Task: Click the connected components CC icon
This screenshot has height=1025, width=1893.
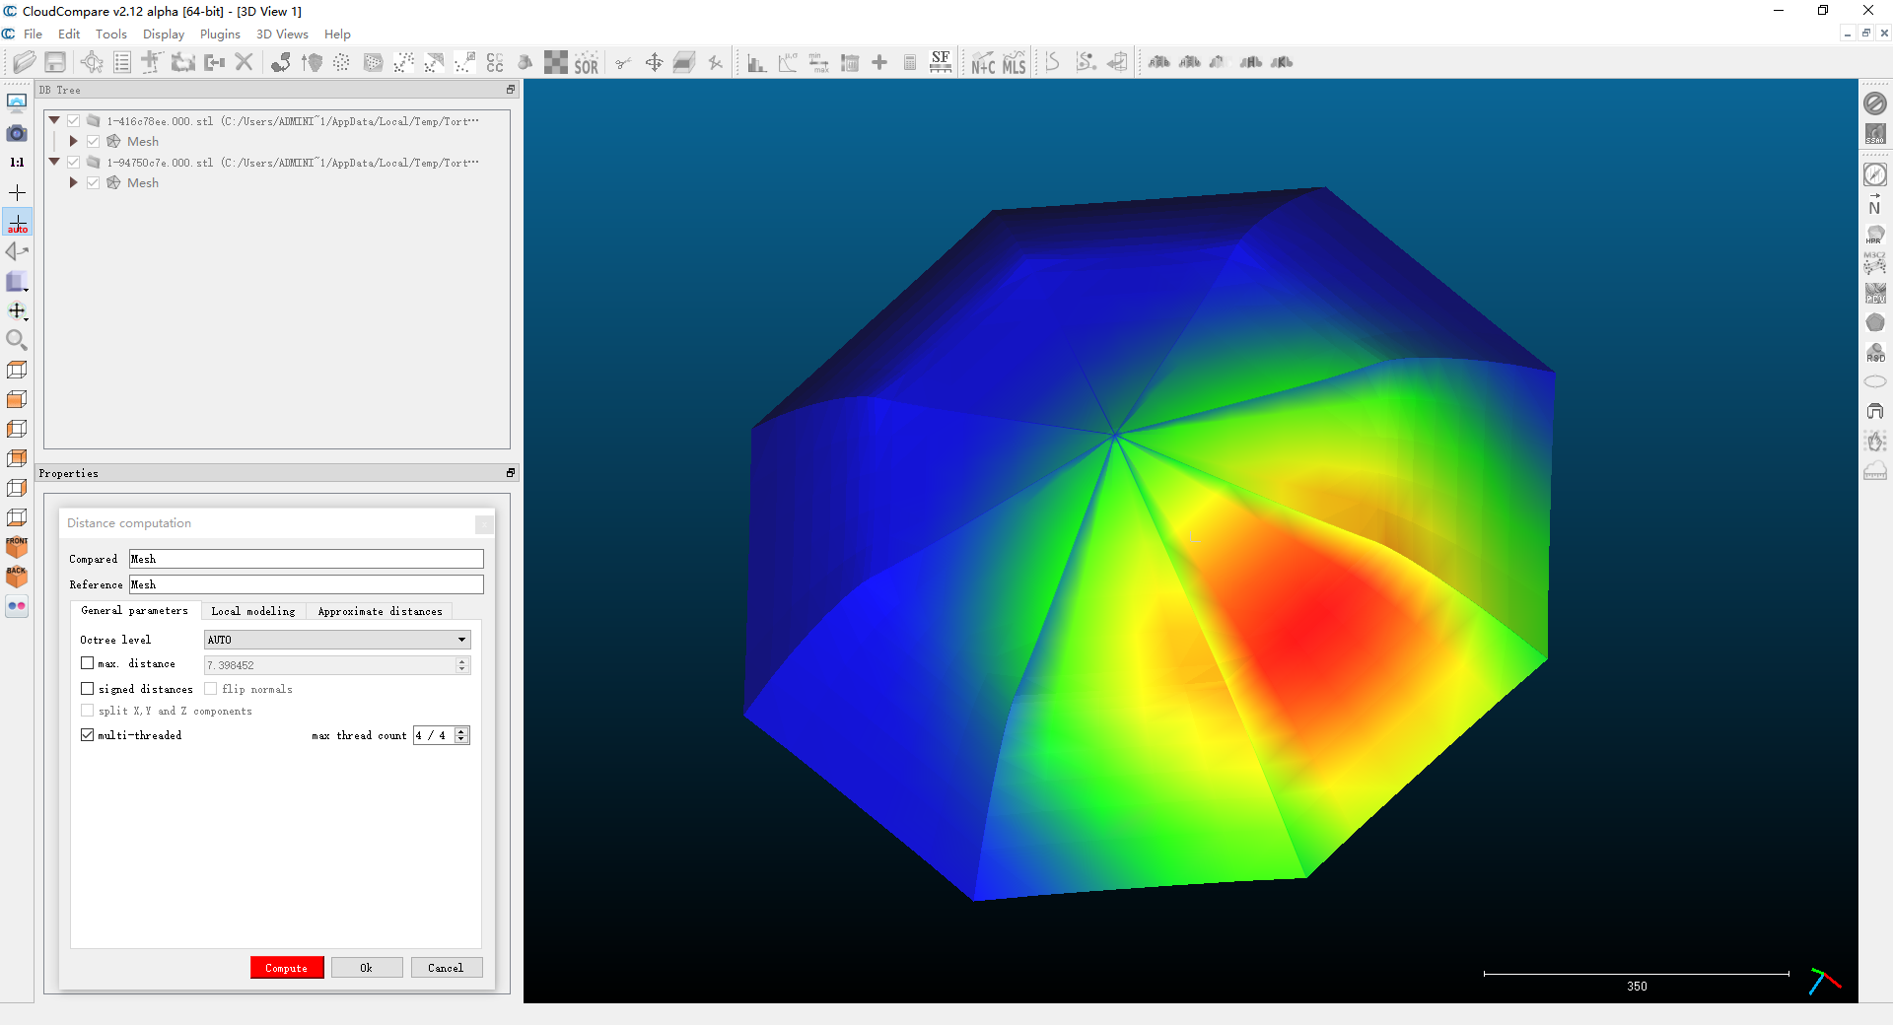Action: (495, 62)
